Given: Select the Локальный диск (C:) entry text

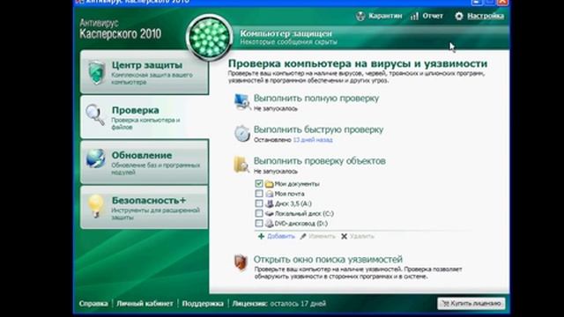Looking at the screenshot, I should [x=304, y=213].
